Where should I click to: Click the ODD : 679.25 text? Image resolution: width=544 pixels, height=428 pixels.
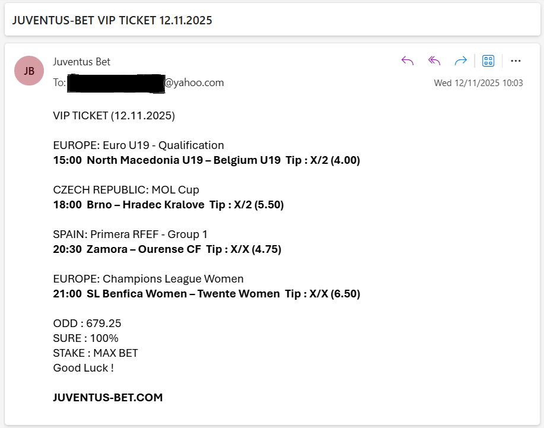(x=86, y=323)
